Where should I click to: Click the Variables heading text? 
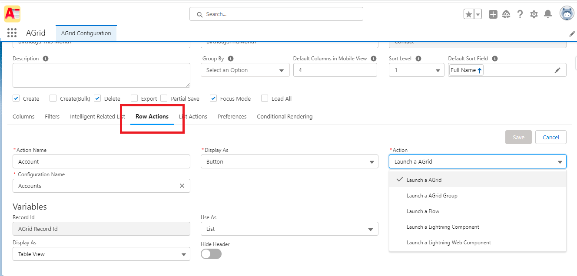30,207
